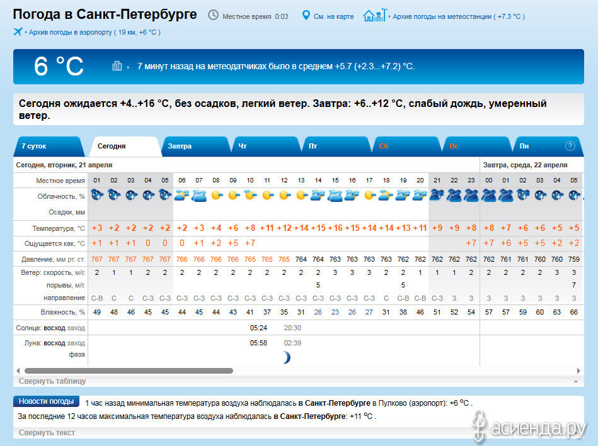Open the question mark help icon
This screenshot has width=598, height=446.
click(x=570, y=146)
